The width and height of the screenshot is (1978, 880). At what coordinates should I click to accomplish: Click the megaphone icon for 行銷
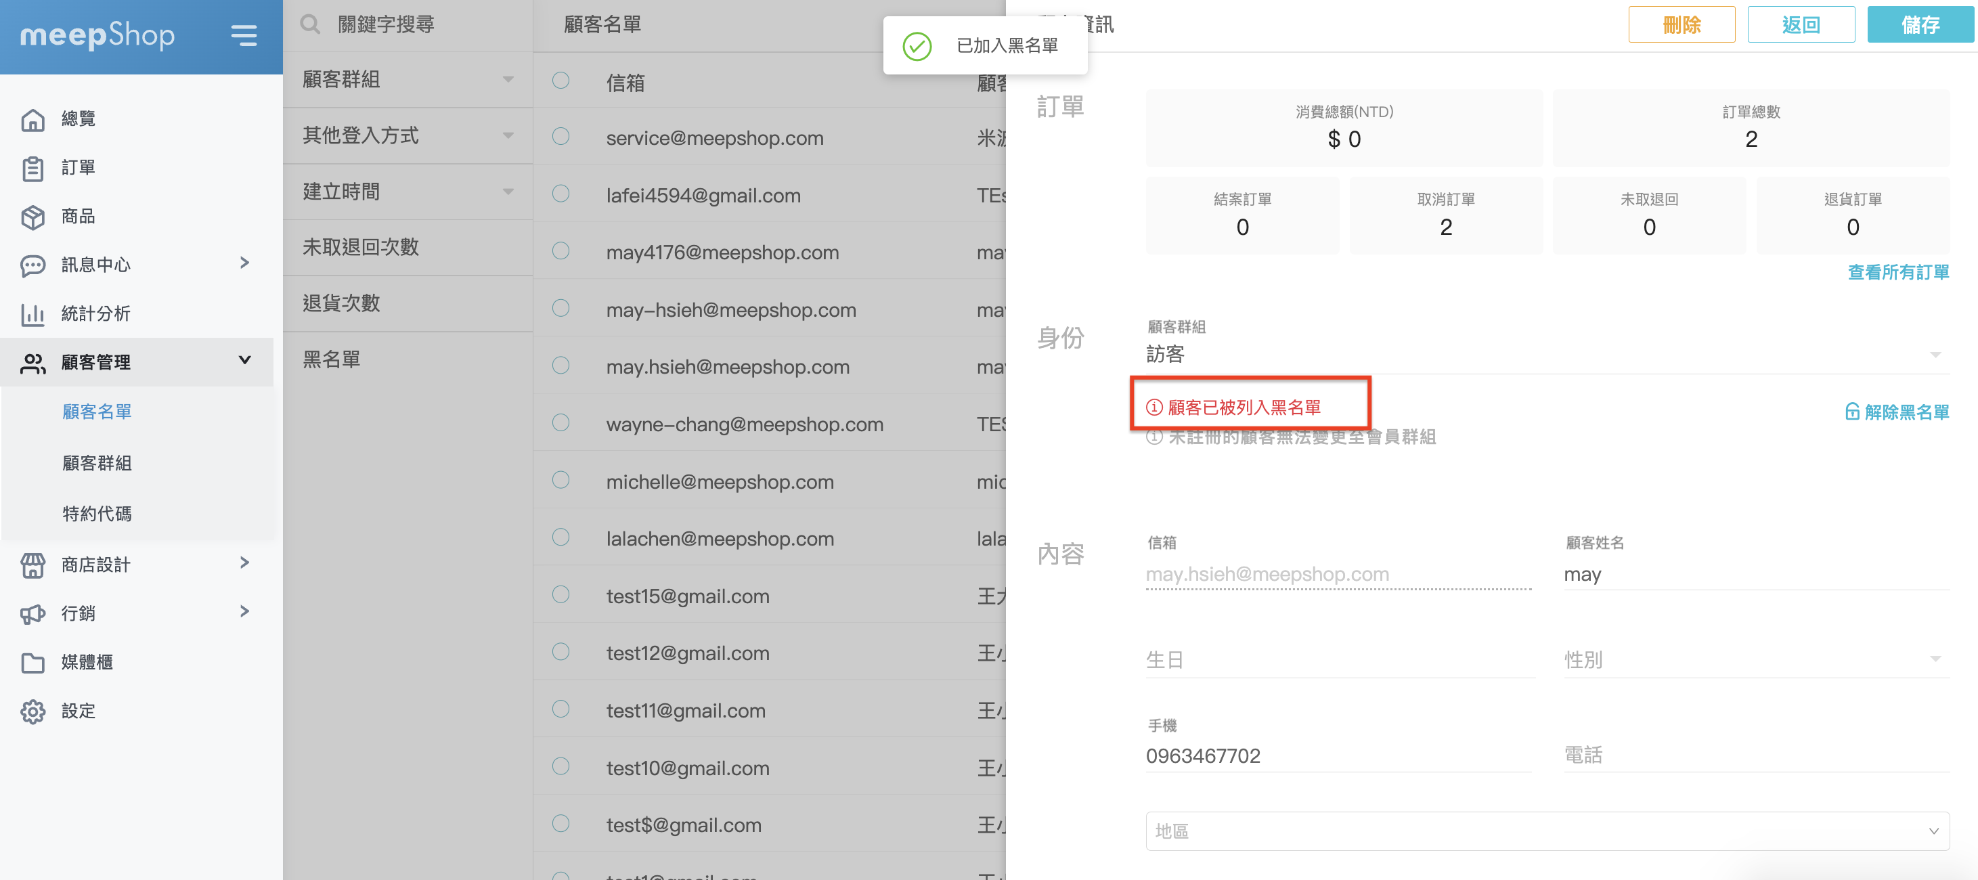click(x=32, y=613)
